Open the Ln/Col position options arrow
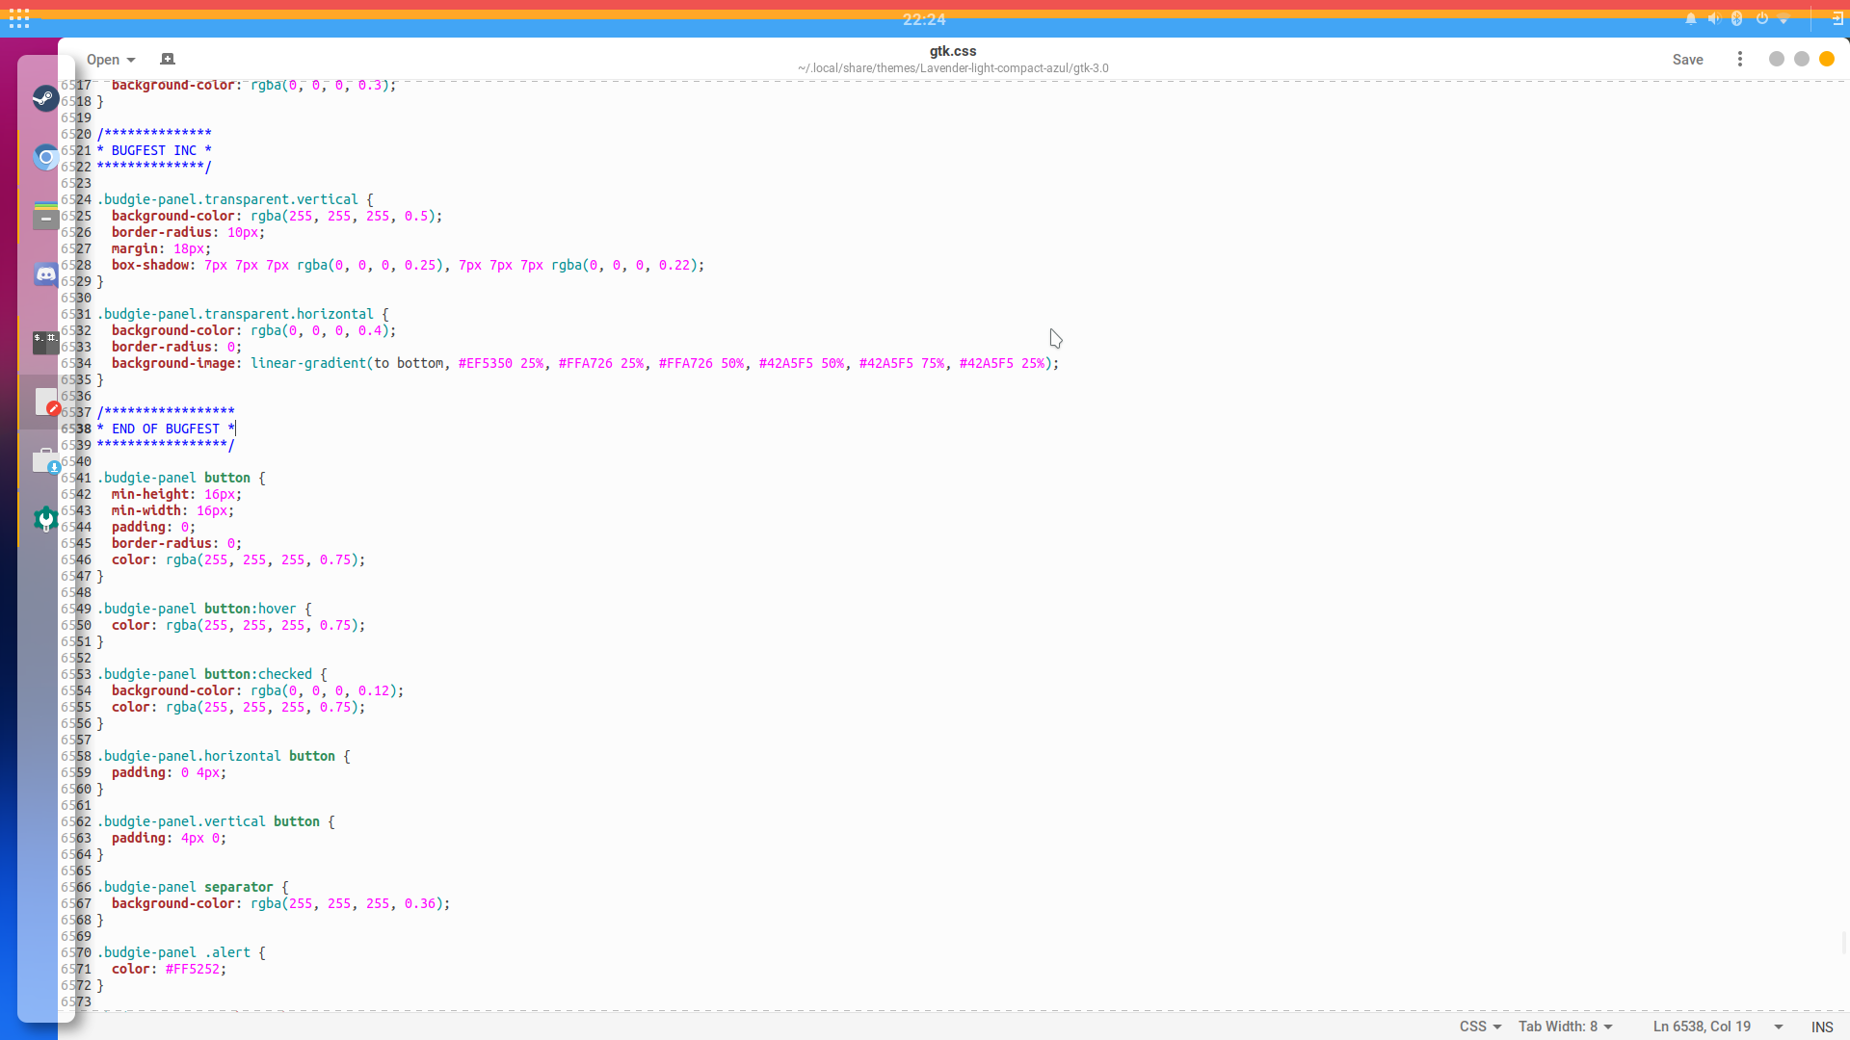This screenshot has width=1850, height=1040. pyautogui.click(x=1778, y=1027)
